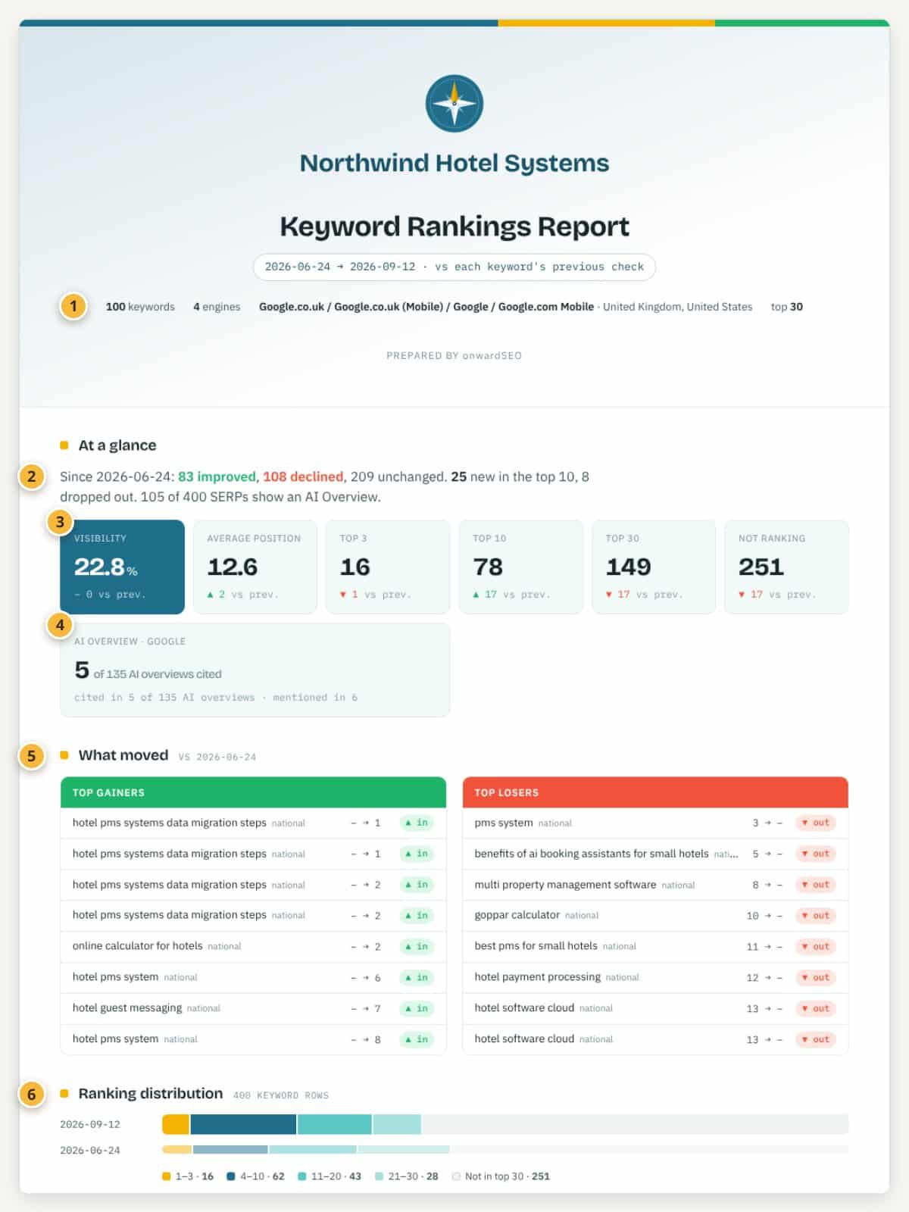Click the '108 declined' red text
The image size is (909, 1212).
click(x=303, y=476)
